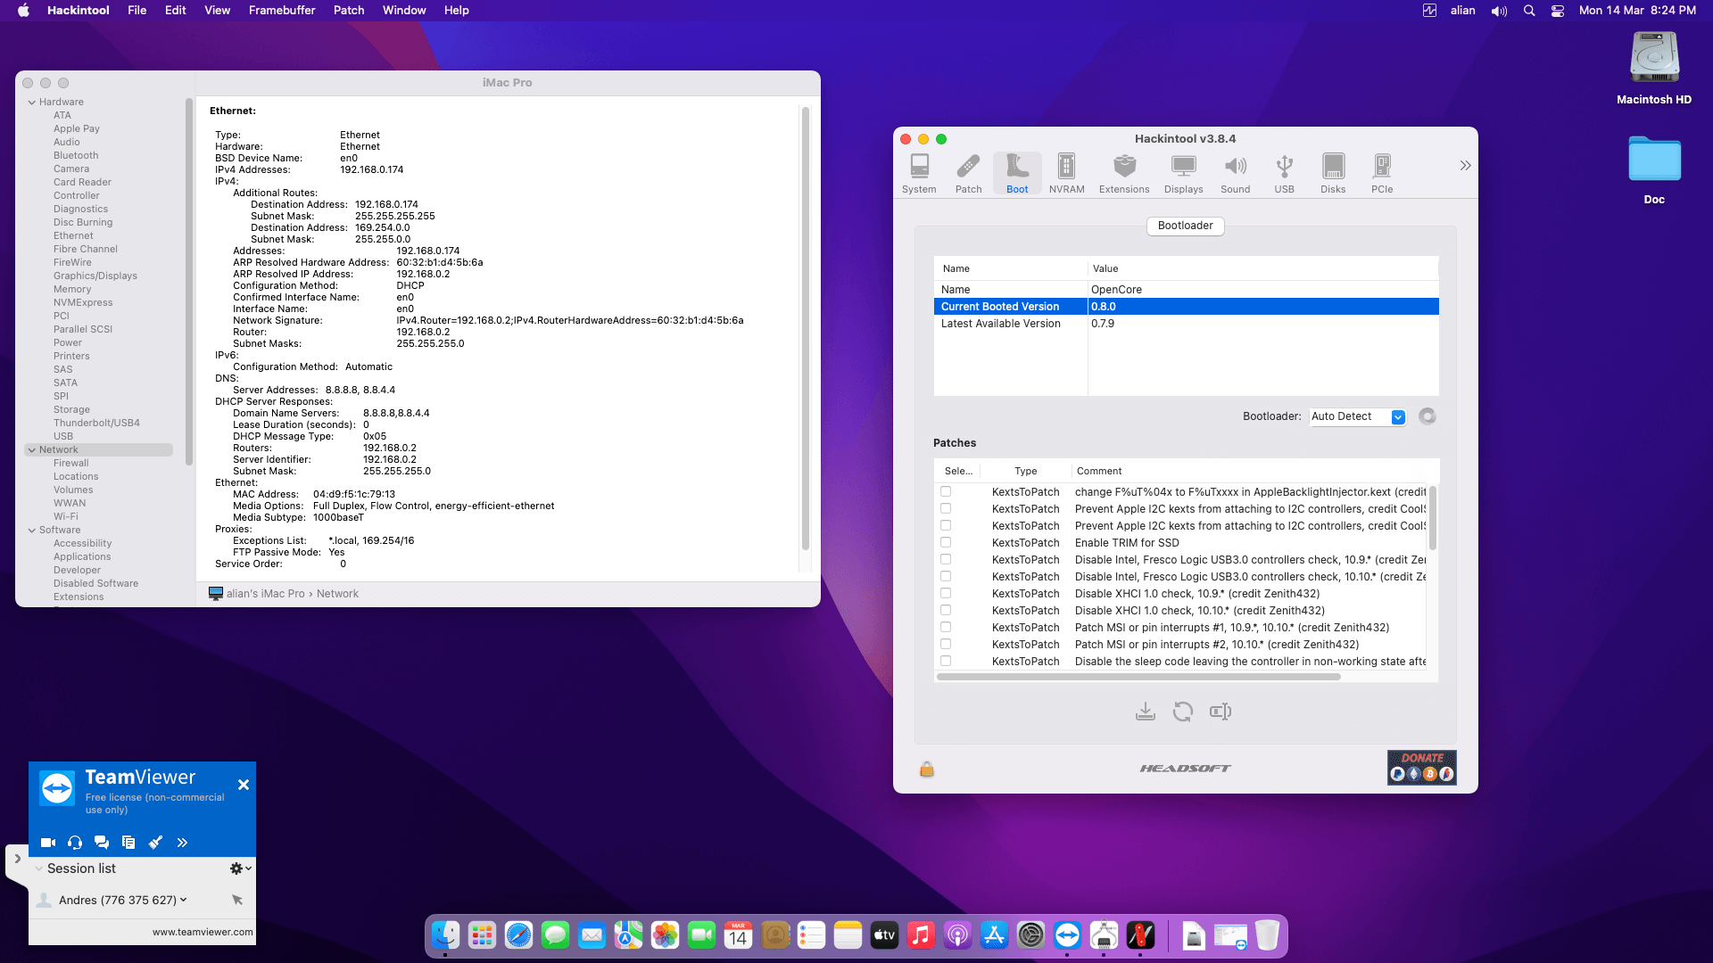Click the TeamViewer whiteboard pen icon
Screen dimensions: 1713x963
(x=155, y=843)
